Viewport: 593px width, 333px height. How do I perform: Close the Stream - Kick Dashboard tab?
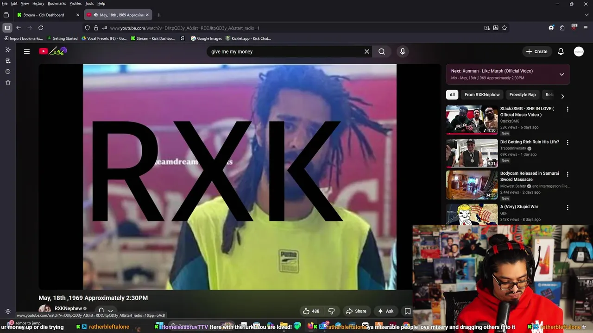[x=78, y=15]
